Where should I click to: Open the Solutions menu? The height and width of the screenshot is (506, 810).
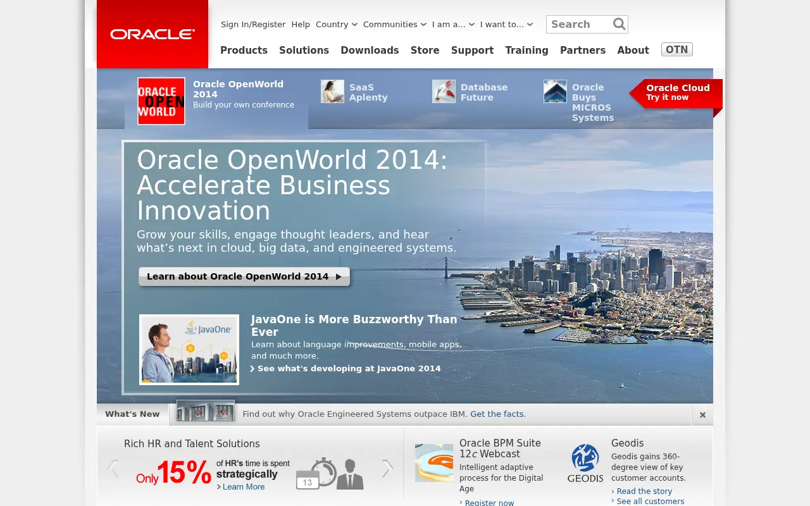304,50
